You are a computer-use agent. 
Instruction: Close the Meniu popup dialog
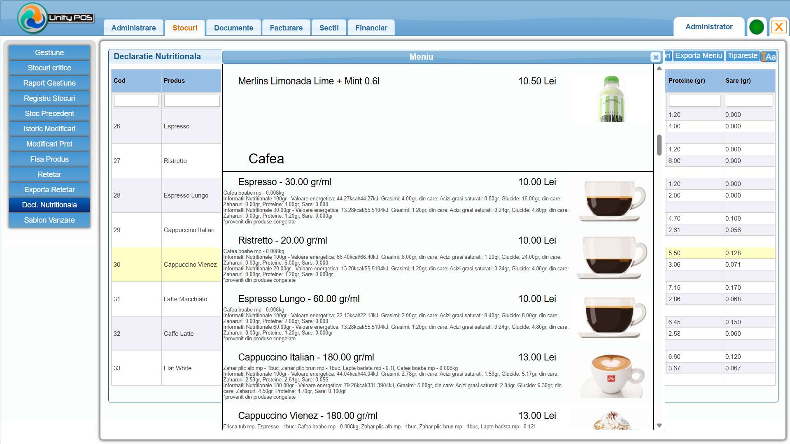(x=656, y=57)
